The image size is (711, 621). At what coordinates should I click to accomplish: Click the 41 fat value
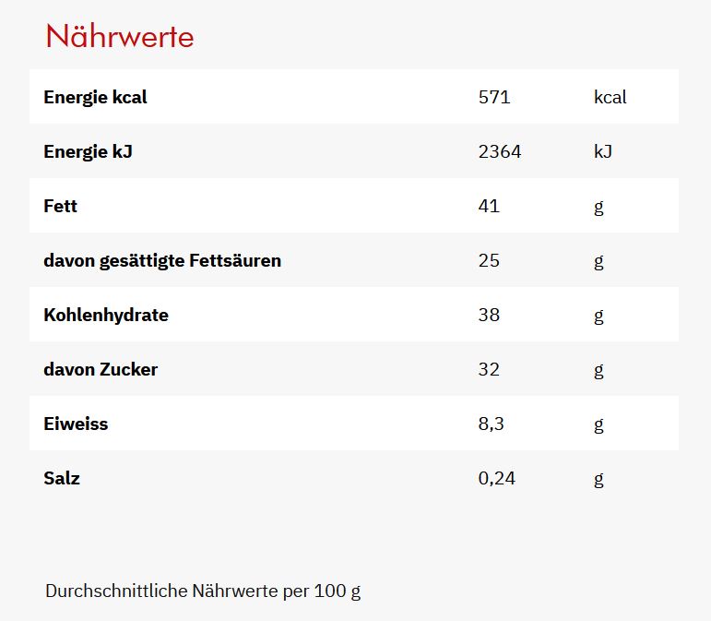click(x=489, y=206)
